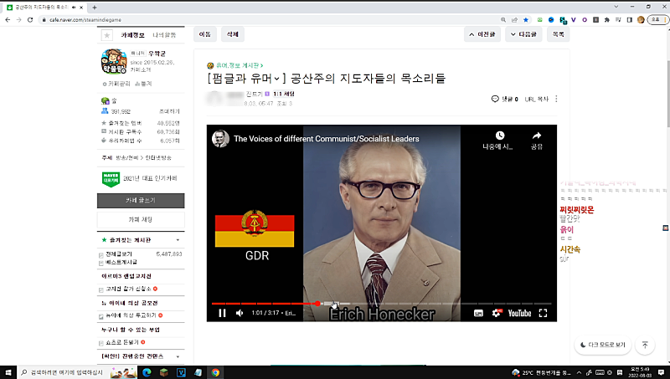Screen dimensions: 670x379
Task: Click the scroll-to-top arrow button
Action: (645, 345)
